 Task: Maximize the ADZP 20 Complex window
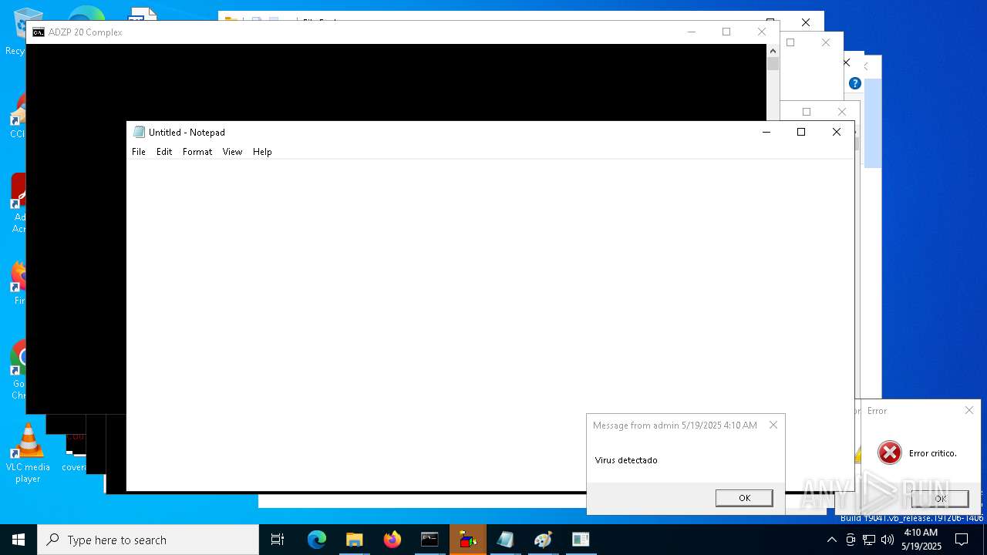coord(726,32)
